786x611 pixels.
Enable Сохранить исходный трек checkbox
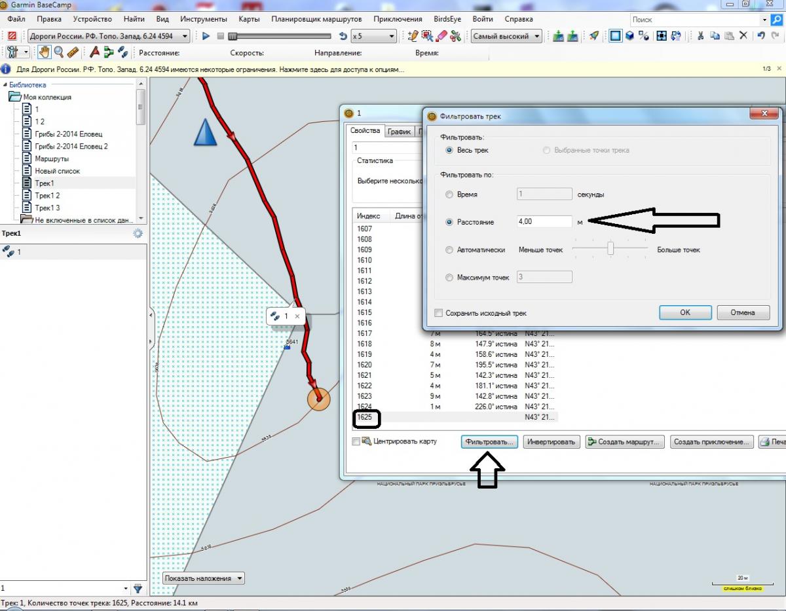pyautogui.click(x=439, y=313)
